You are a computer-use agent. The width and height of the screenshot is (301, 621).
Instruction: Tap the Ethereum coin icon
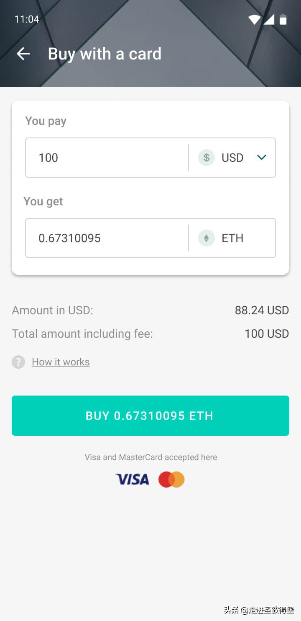[x=206, y=238]
